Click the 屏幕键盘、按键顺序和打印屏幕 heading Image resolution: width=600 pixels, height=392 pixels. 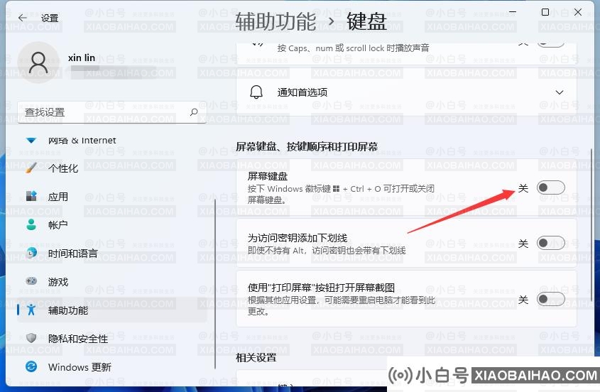click(x=307, y=146)
